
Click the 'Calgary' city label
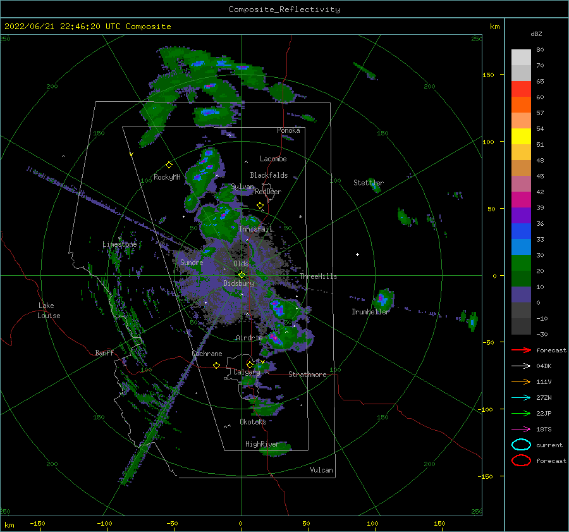point(247,372)
